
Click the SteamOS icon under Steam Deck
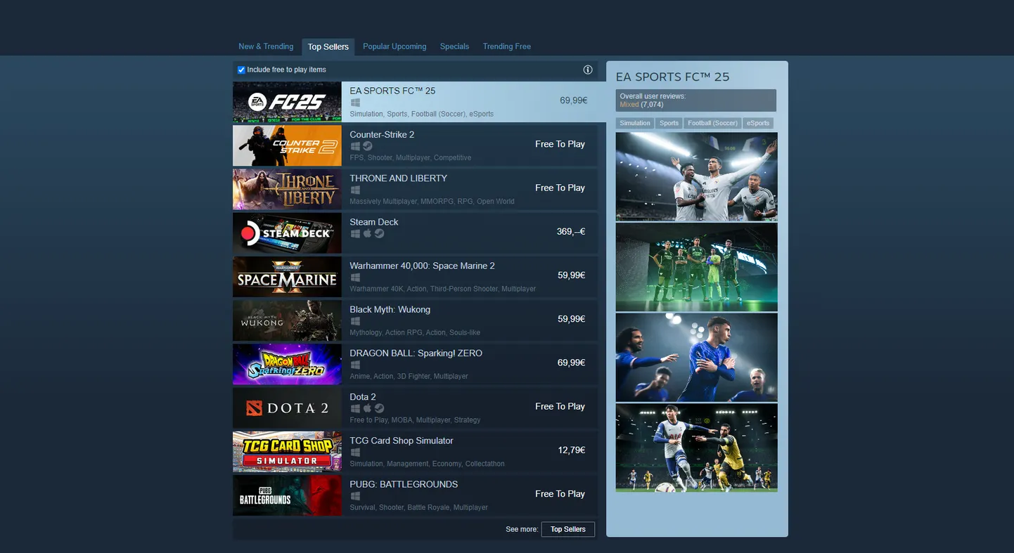pyautogui.click(x=379, y=233)
